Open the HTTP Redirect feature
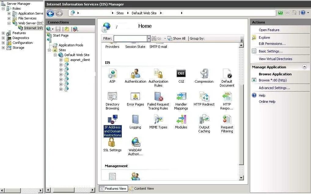Image resolution: width=311 pixels, height=194 pixels. point(204,99)
